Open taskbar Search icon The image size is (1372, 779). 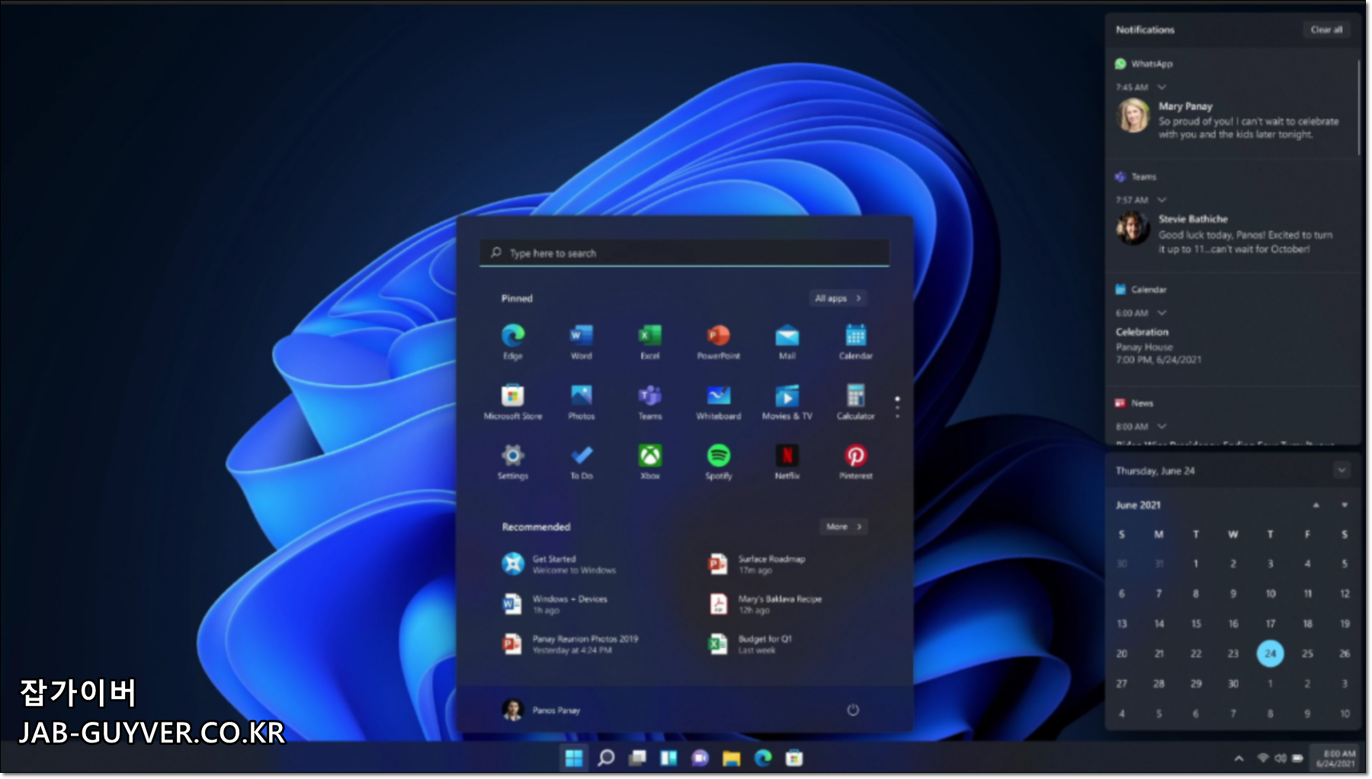click(606, 758)
